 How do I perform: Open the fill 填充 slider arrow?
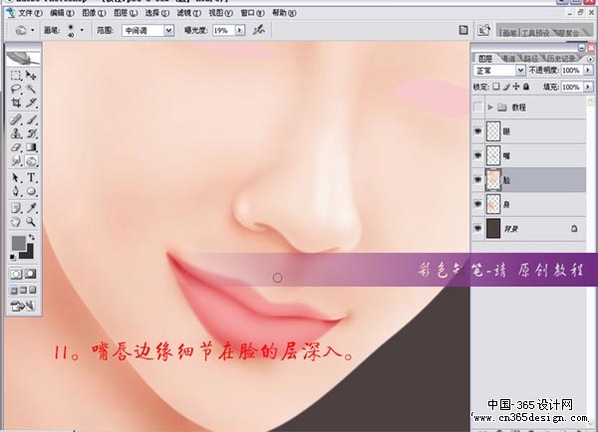[x=588, y=87]
